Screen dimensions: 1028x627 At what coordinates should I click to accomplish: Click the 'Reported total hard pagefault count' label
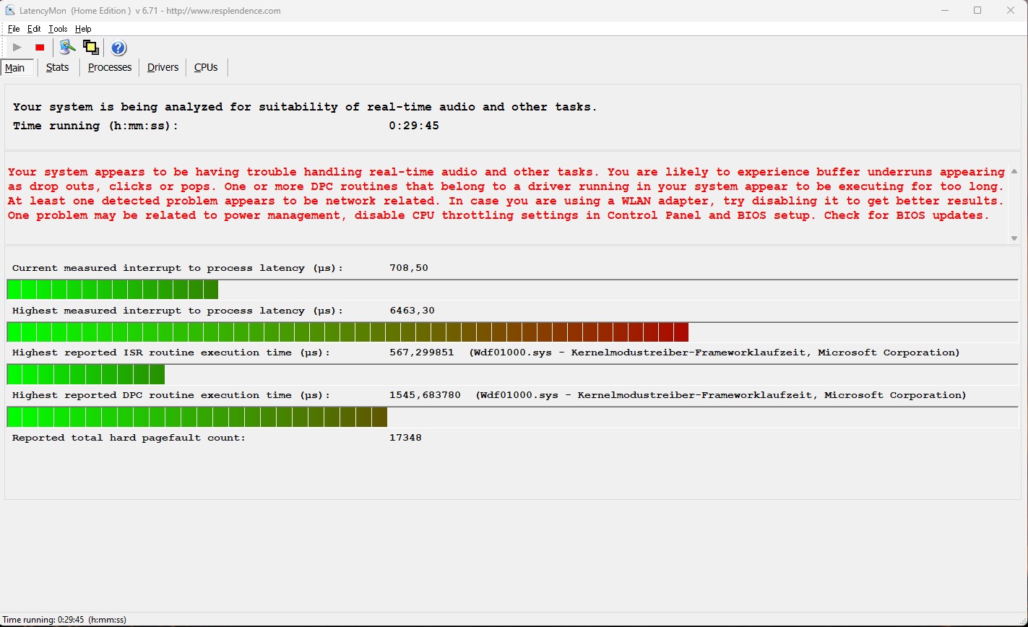pyautogui.click(x=129, y=438)
